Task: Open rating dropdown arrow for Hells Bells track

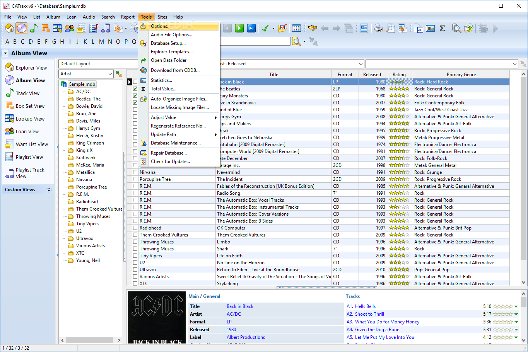Action: click(516, 306)
